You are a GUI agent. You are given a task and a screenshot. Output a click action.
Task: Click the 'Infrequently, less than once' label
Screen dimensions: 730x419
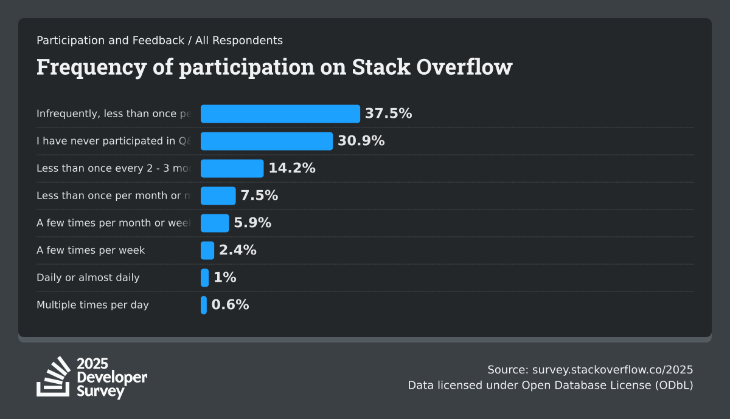coord(114,114)
